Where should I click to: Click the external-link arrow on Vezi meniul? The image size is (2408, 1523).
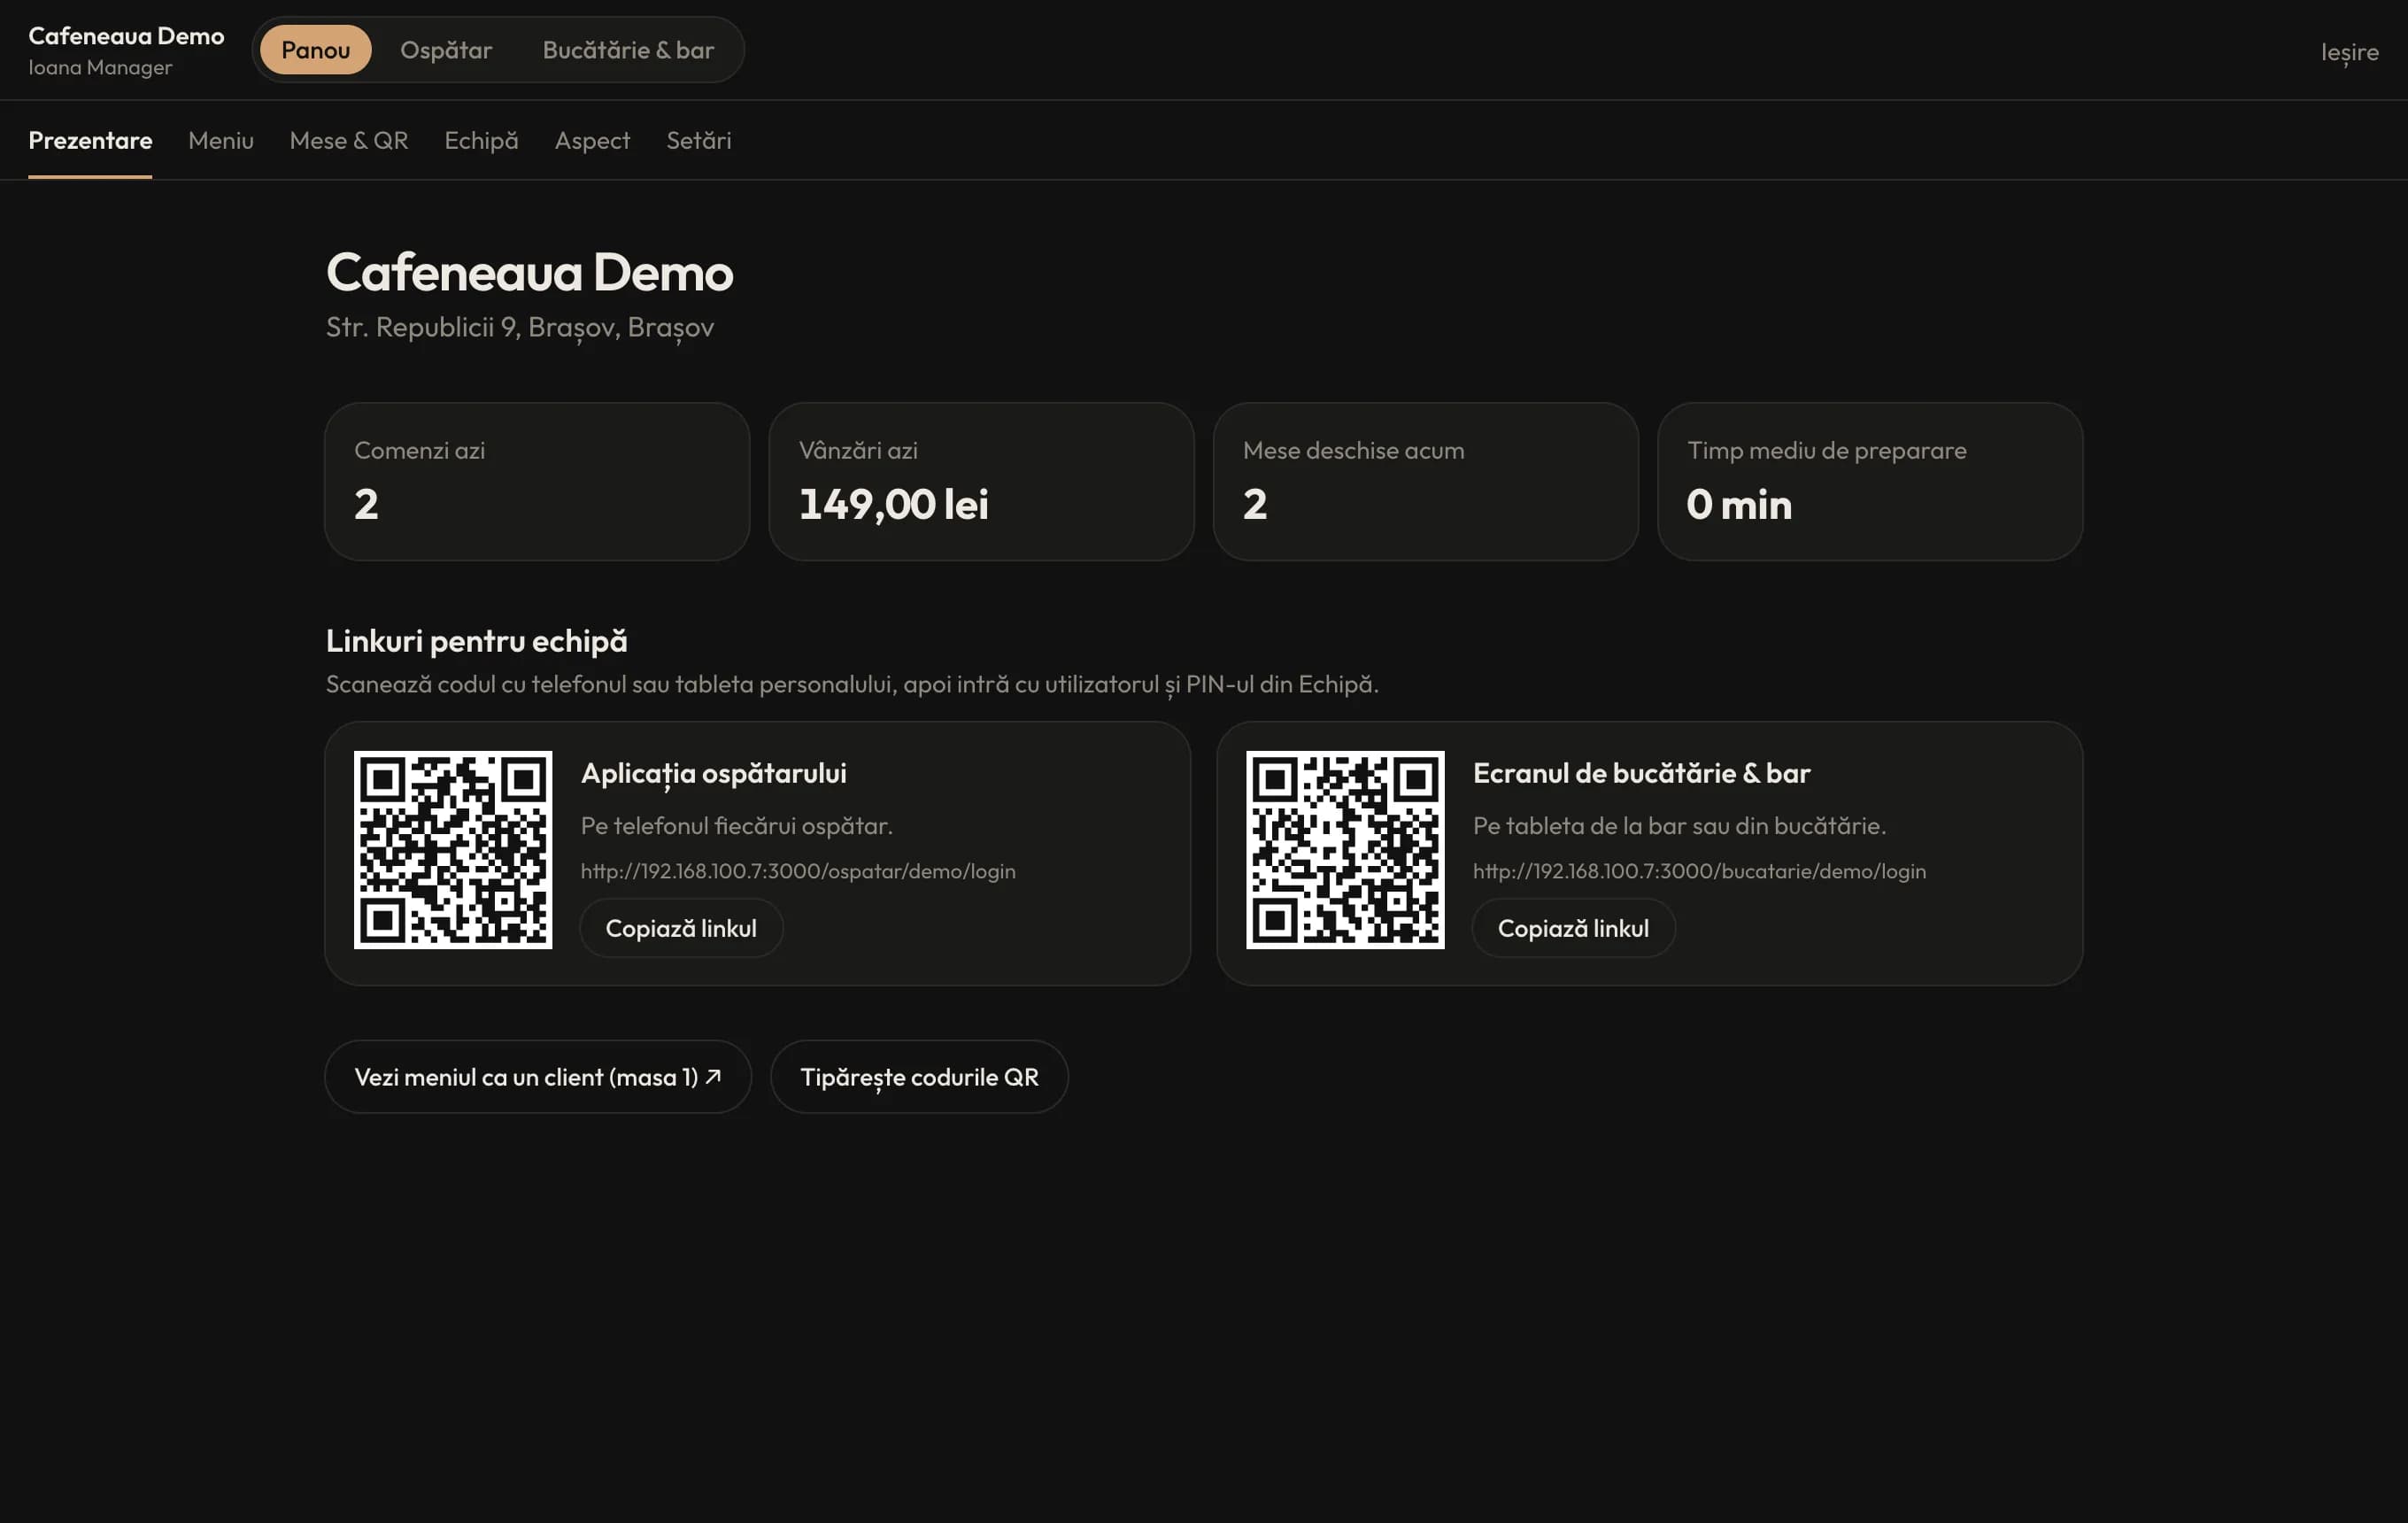pos(713,1076)
